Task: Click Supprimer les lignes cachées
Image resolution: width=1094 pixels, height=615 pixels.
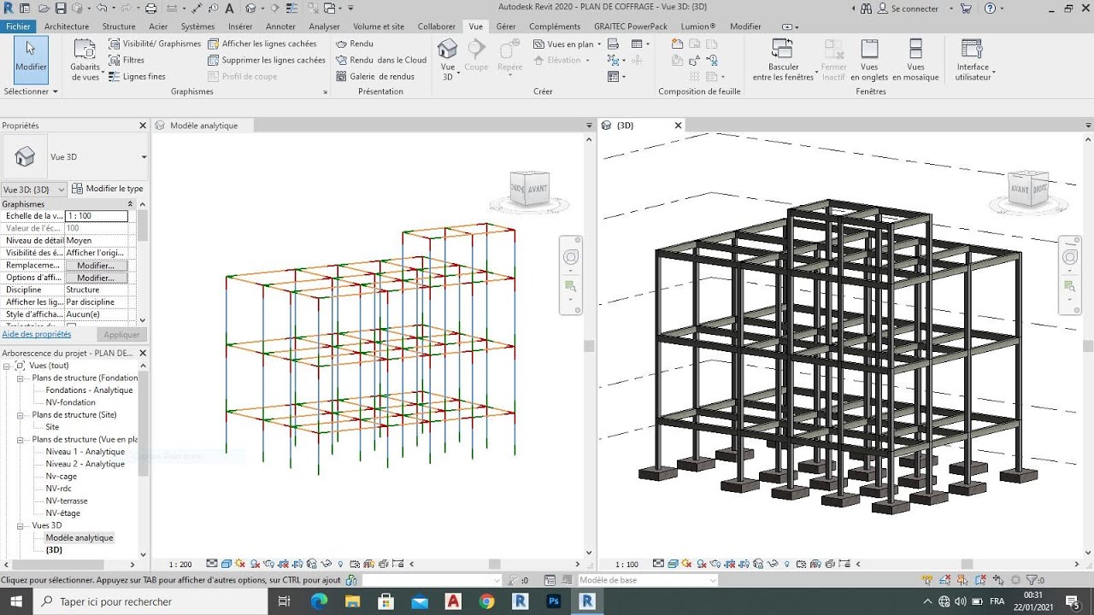Action: 267,60
